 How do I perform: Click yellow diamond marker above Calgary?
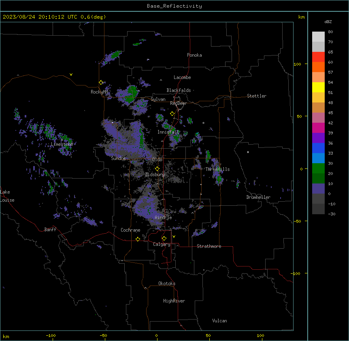pyautogui.click(x=164, y=239)
